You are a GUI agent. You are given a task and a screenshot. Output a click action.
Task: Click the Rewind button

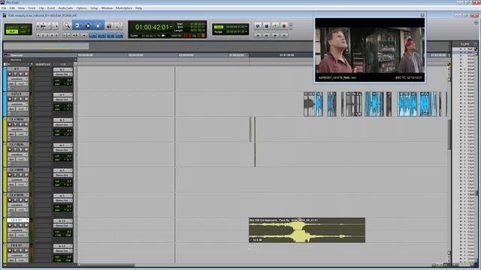pos(267,35)
